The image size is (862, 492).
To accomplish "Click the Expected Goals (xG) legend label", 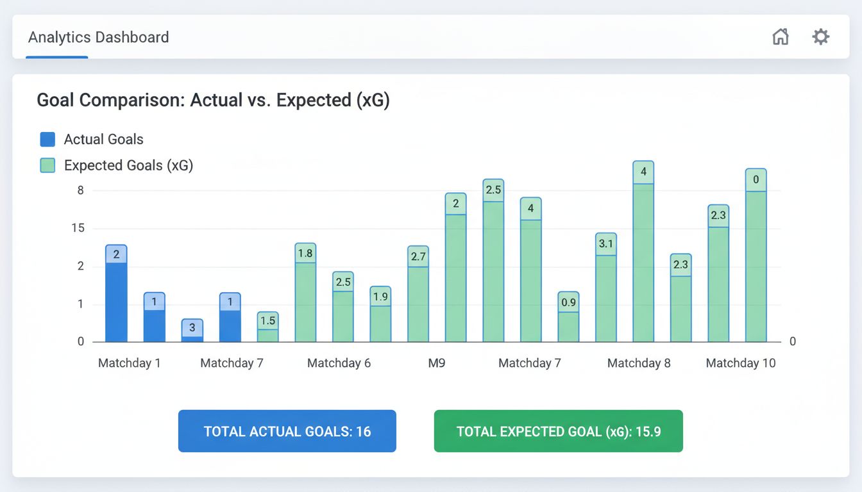I will point(128,165).
